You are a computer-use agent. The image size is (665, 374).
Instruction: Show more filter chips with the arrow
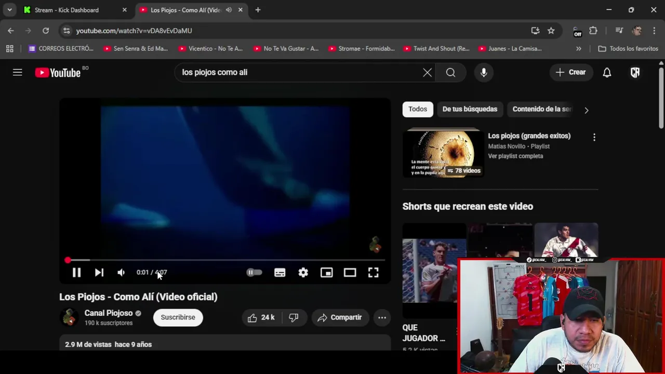coord(586,110)
